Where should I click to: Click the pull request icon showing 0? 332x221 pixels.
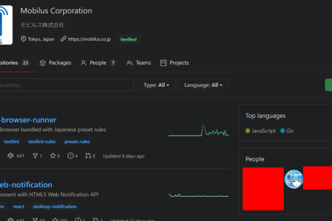point(88,156)
